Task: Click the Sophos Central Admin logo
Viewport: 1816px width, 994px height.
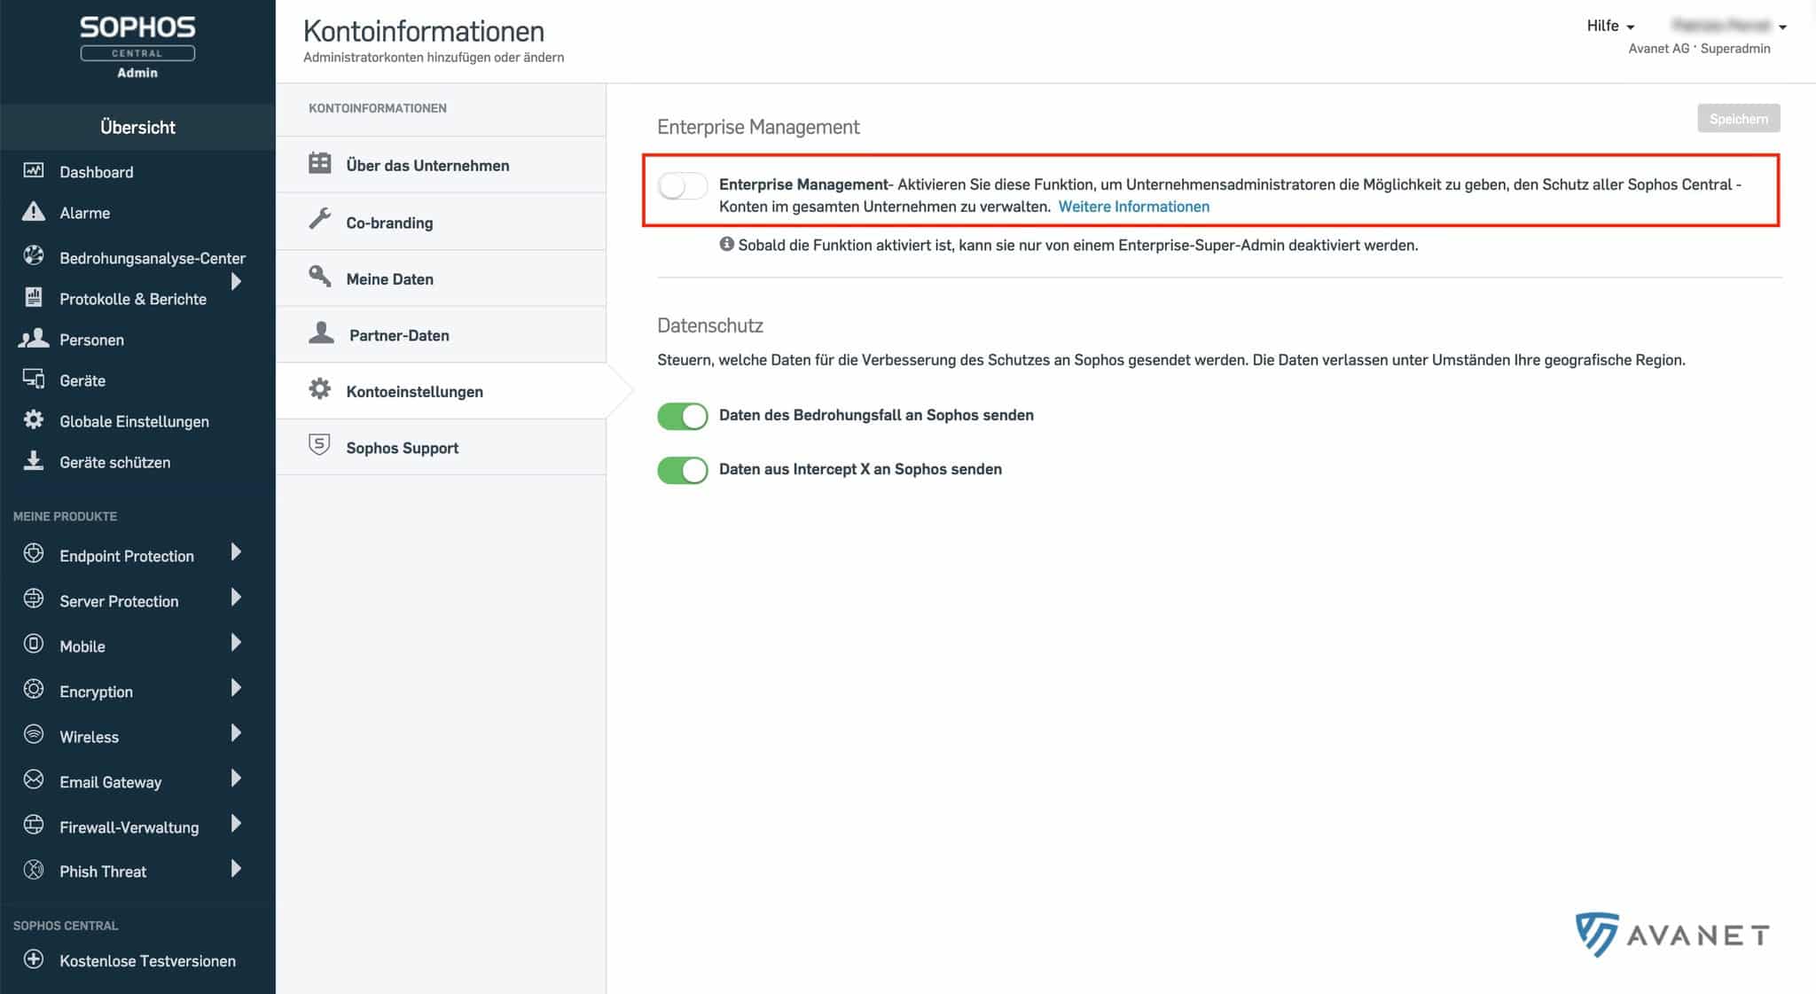Action: click(x=137, y=48)
